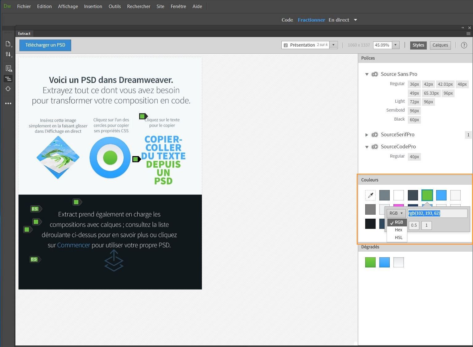This screenshot has height=347, width=473.
Task: Select the green gradient swatch under Dégradés
Action: pos(370,262)
